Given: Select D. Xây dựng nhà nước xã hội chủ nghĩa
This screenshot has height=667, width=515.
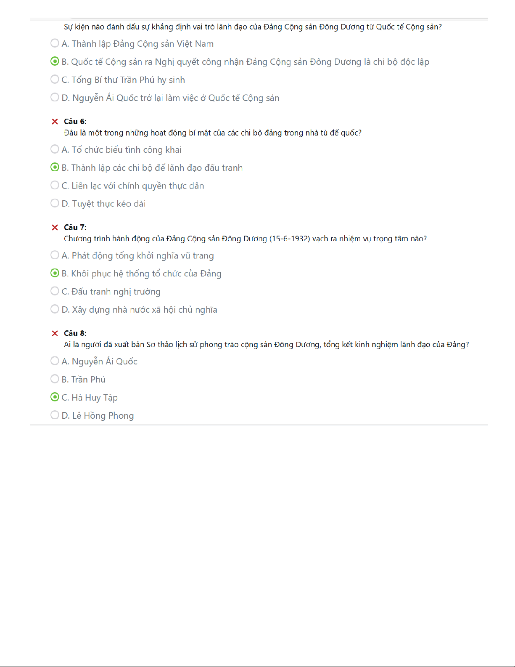Looking at the screenshot, I should [55, 309].
